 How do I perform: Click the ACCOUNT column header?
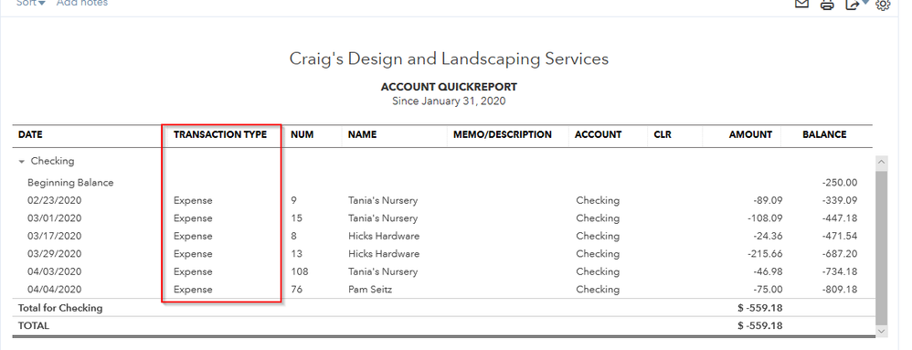598,135
